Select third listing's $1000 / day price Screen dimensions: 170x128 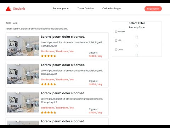click(x=96, y=112)
